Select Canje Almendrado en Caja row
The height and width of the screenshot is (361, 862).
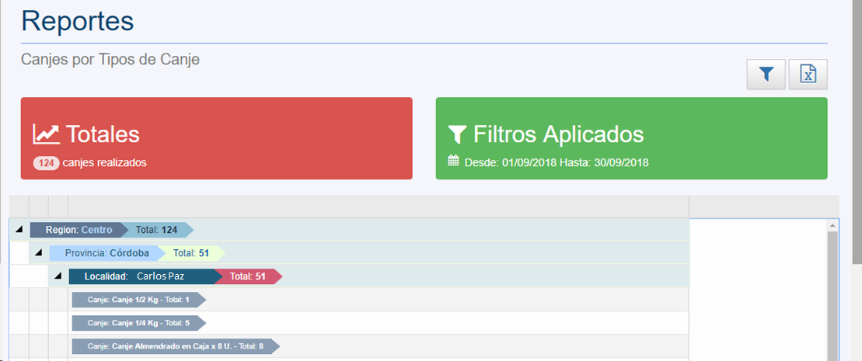[174, 346]
